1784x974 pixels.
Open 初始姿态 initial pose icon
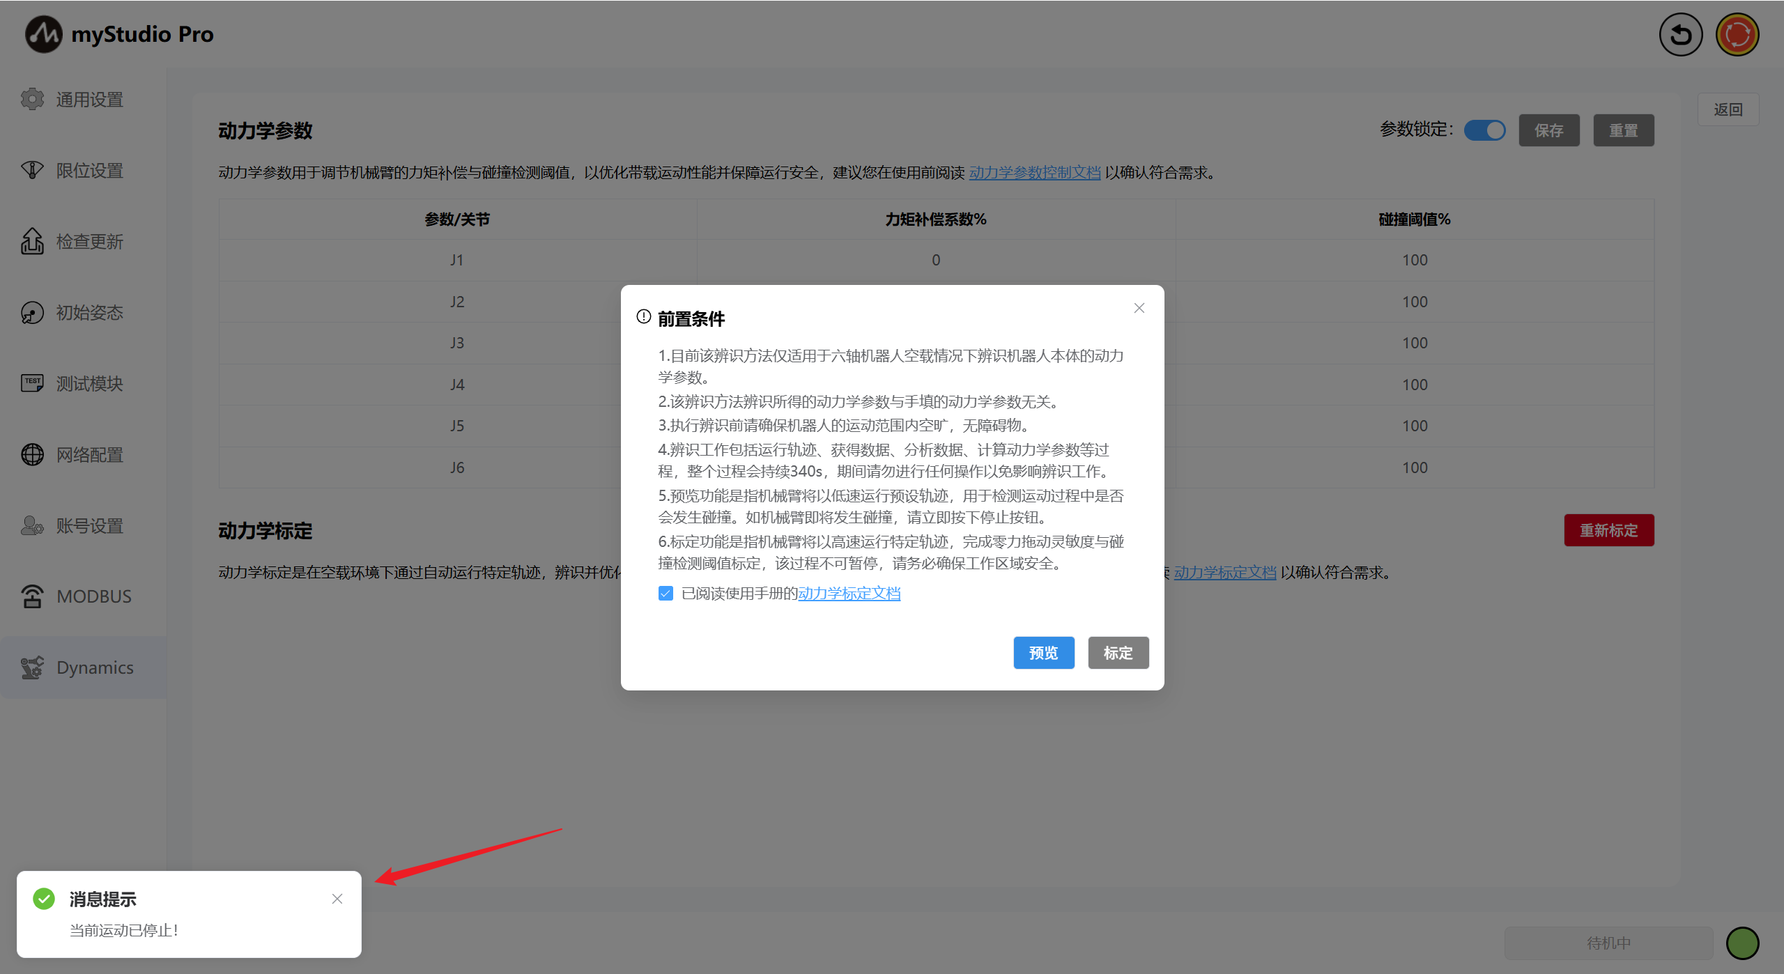[32, 313]
